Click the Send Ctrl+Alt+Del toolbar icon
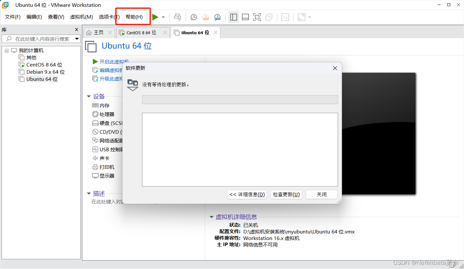 point(178,17)
